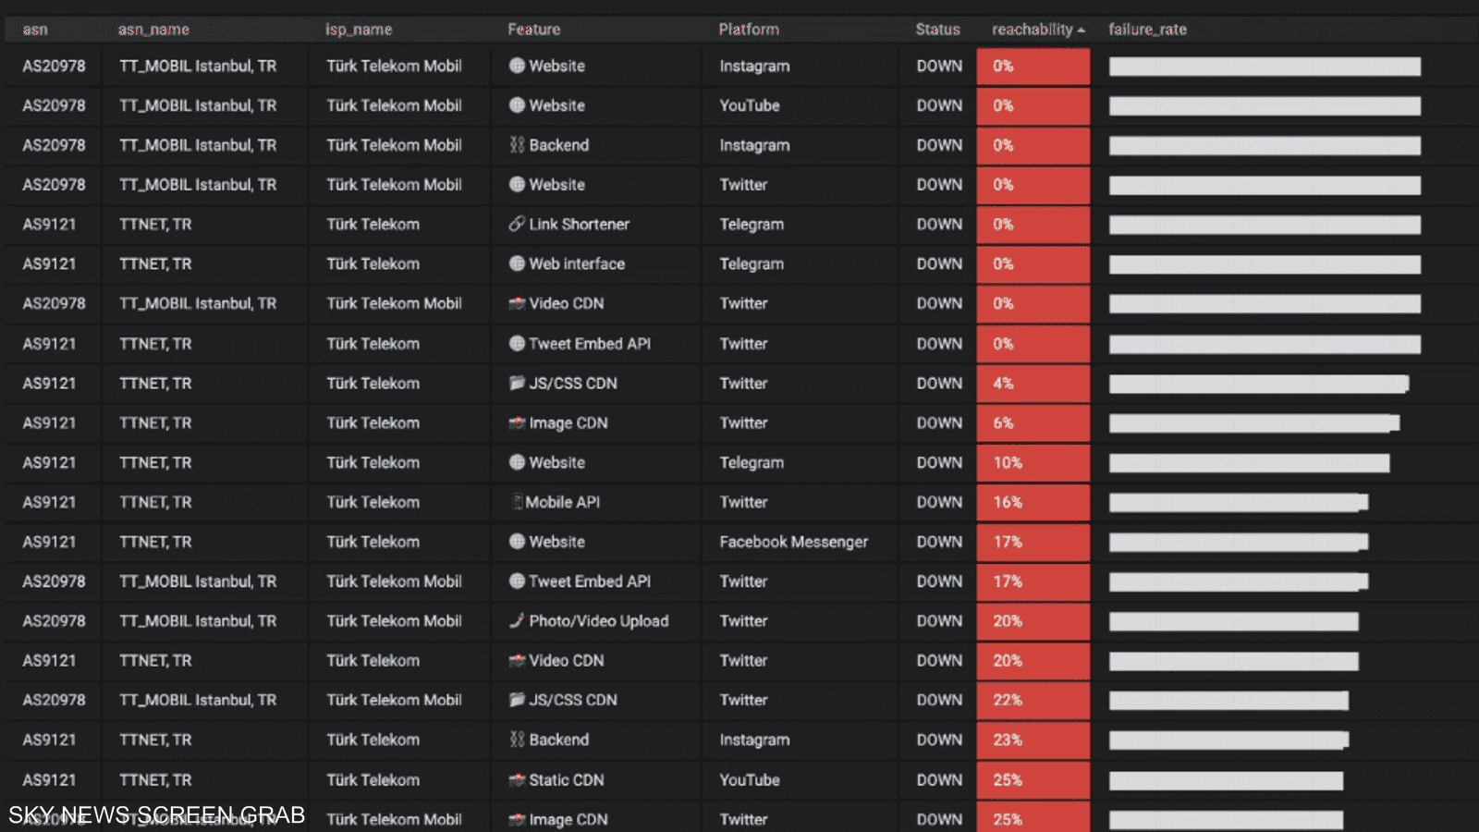Screen dimensions: 1479x832
Task: Click failure_rate bar in the 23% row
Action: pos(1229,740)
